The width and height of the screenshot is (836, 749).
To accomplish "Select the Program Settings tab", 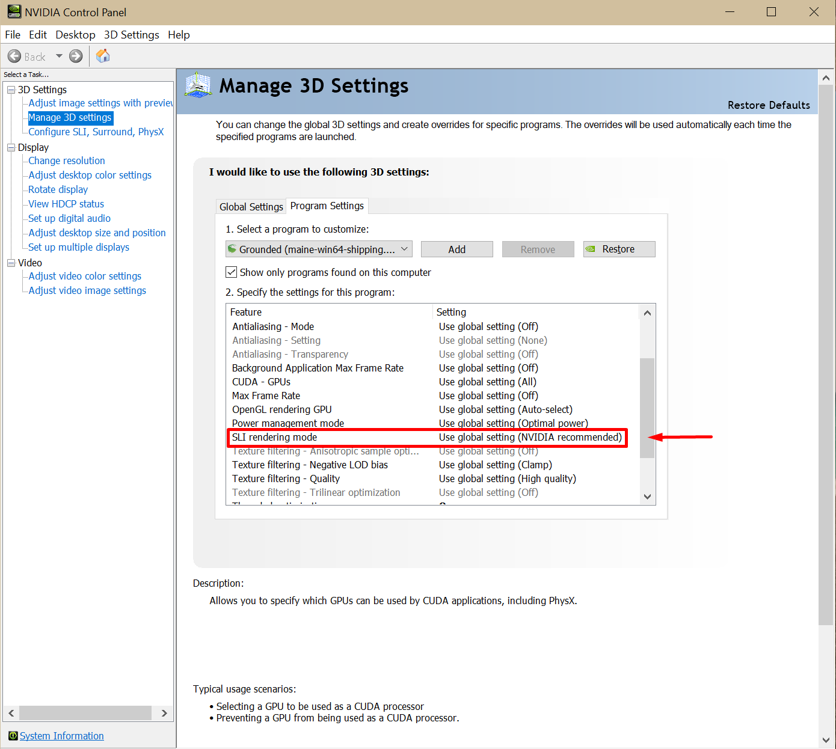I will (x=327, y=206).
